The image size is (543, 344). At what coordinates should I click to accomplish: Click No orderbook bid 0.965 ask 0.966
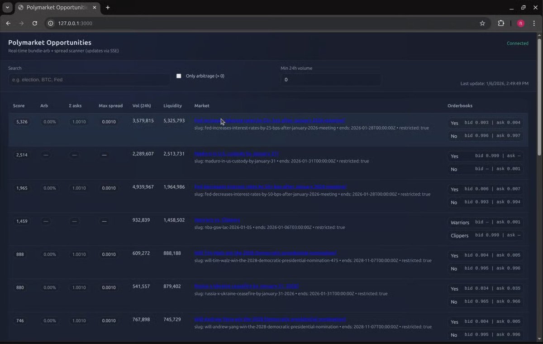tap(485, 301)
